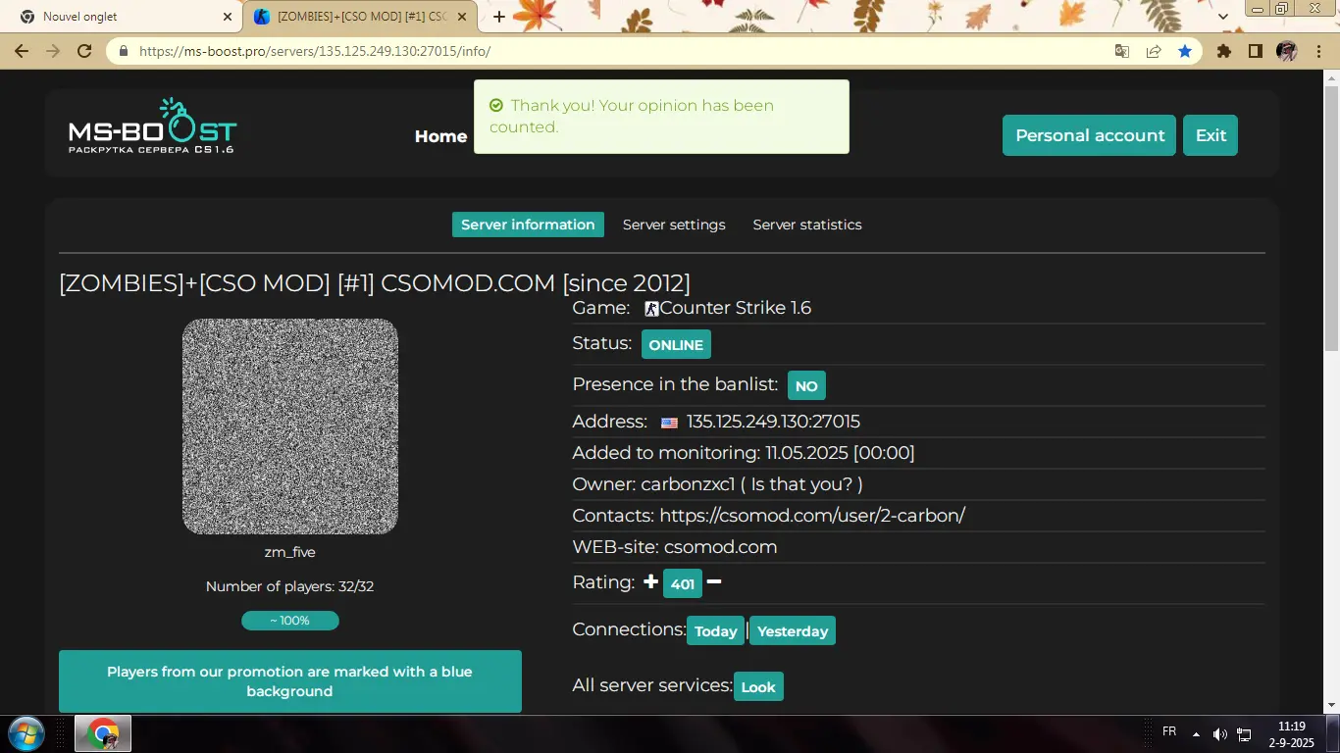Screen dimensions: 1340x753
Task: Click the 401 rating value
Action: pos(683,583)
